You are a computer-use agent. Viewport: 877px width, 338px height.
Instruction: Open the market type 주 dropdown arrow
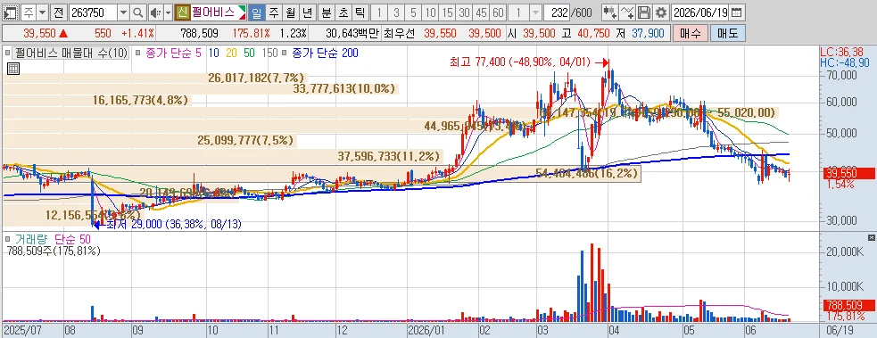pos(43,12)
